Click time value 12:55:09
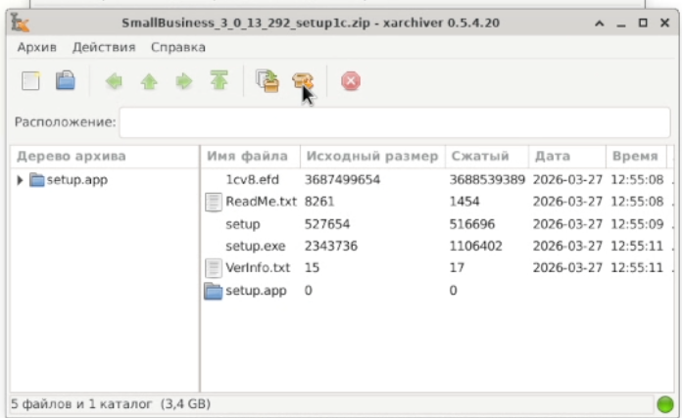682x418 pixels. [637, 224]
